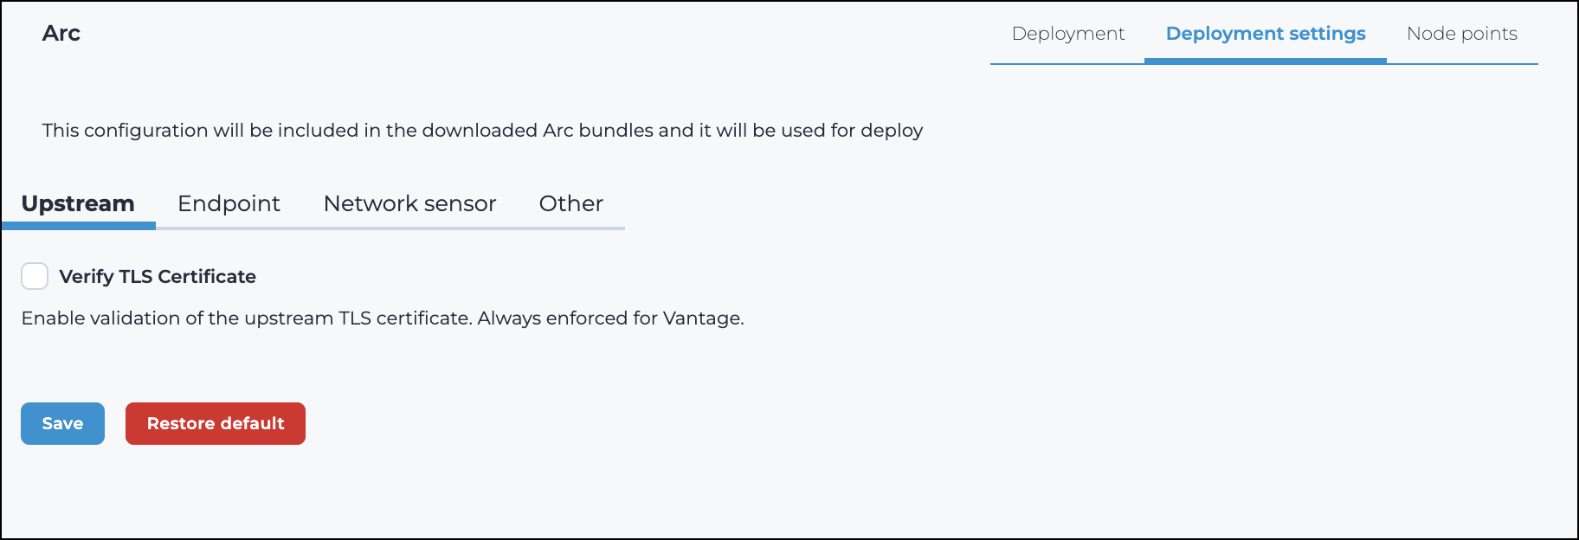Open the Node points tab
Viewport: 1579px width, 540px height.
pyautogui.click(x=1461, y=34)
